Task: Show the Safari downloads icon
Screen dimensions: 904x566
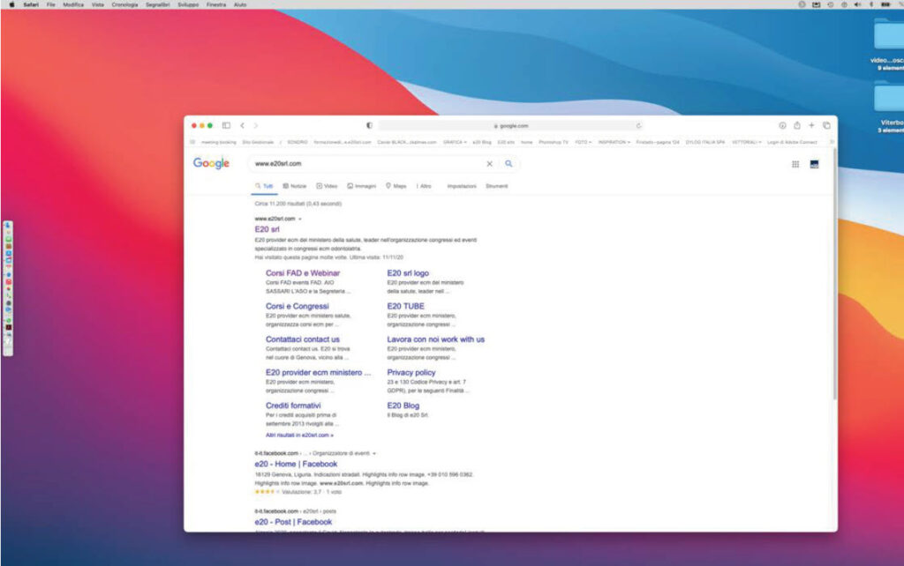Action: tap(782, 125)
